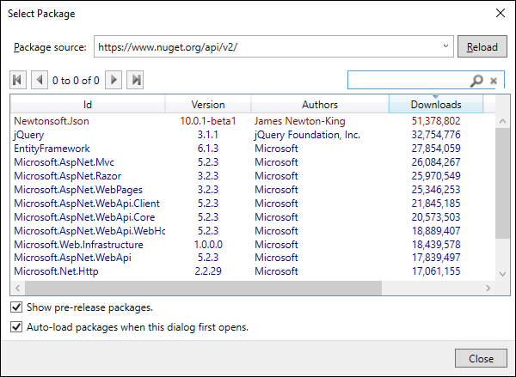Sort list by Version column header
The height and width of the screenshot is (377, 516).
point(208,105)
